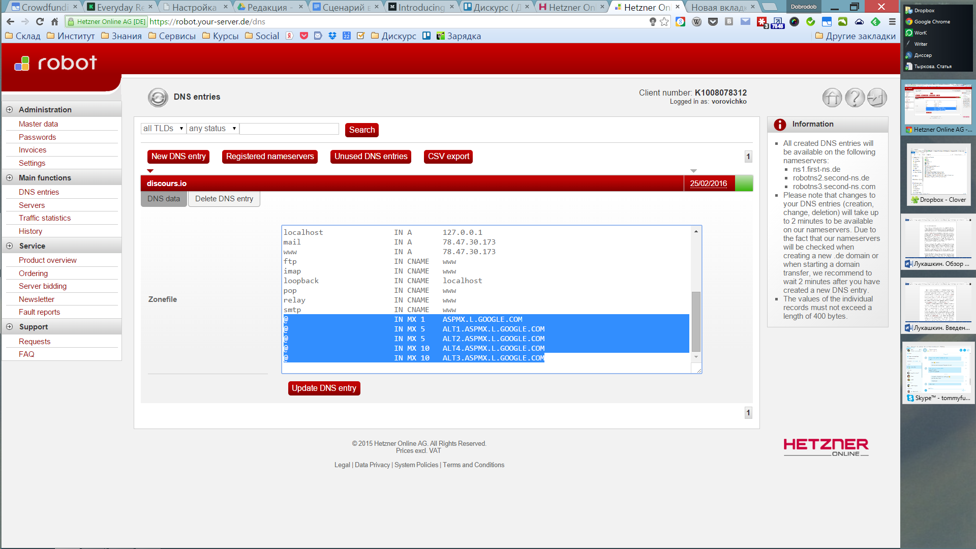Open help via question mark icon
This screenshot has height=549, width=976.
pyautogui.click(x=855, y=98)
